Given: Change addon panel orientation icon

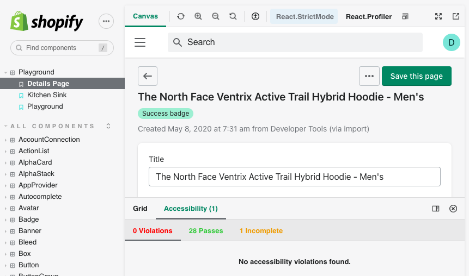Looking at the screenshot, I should (x=436, y=209).
